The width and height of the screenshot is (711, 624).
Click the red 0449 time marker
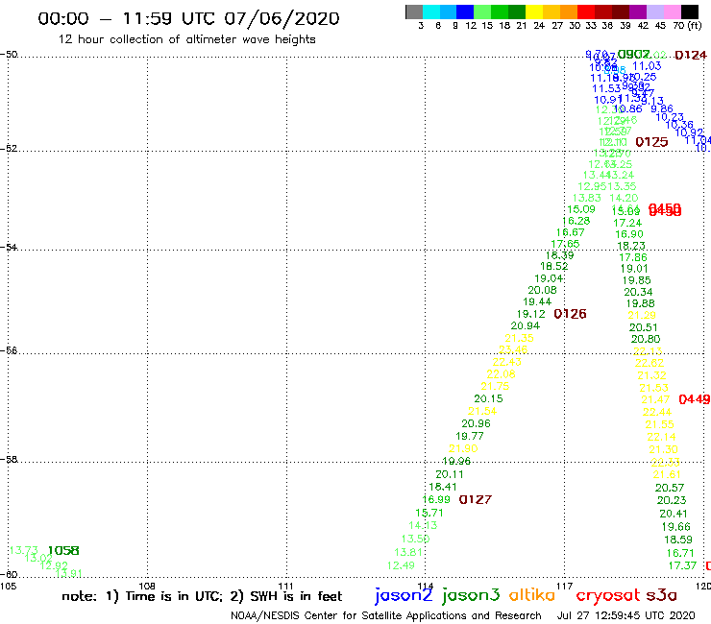[695, 399]
